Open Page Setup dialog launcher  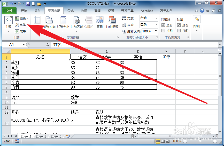[118, 38]
